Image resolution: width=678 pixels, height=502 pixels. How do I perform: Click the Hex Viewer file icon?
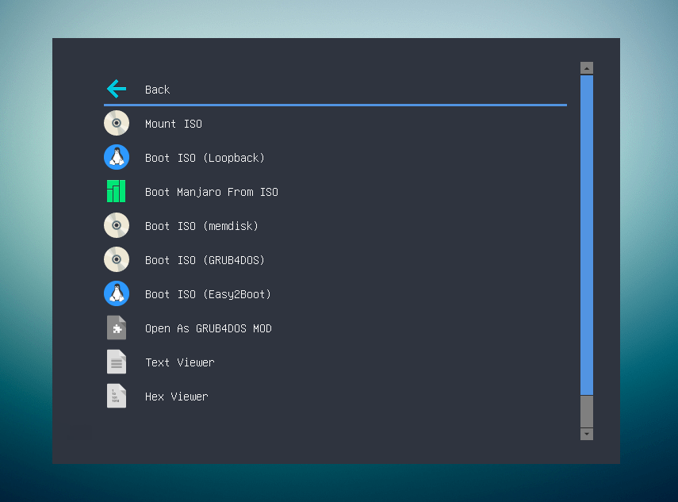pos(117,396)
